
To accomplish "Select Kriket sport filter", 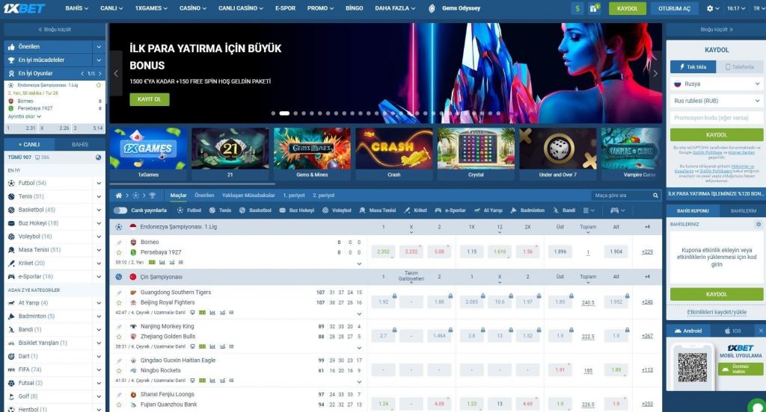I will coord(415,210).
